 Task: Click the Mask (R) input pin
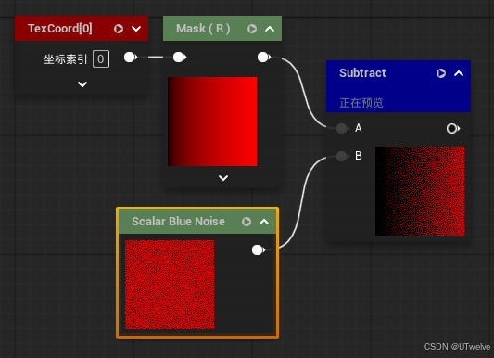pos(180,58)
